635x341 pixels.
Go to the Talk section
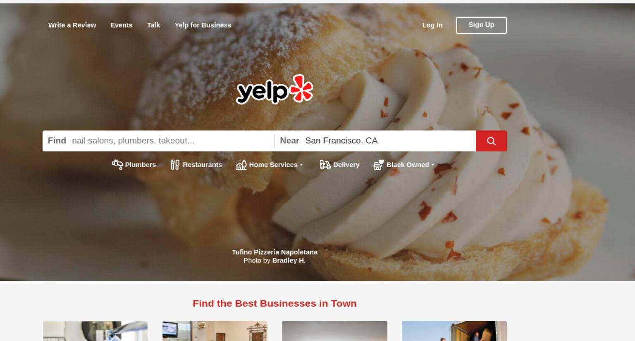153,25
